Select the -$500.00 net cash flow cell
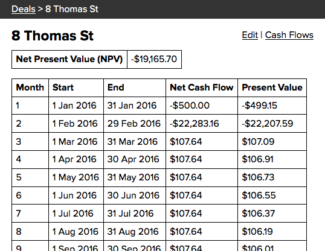This screenshot has width=325, height=251. (202, 106)
